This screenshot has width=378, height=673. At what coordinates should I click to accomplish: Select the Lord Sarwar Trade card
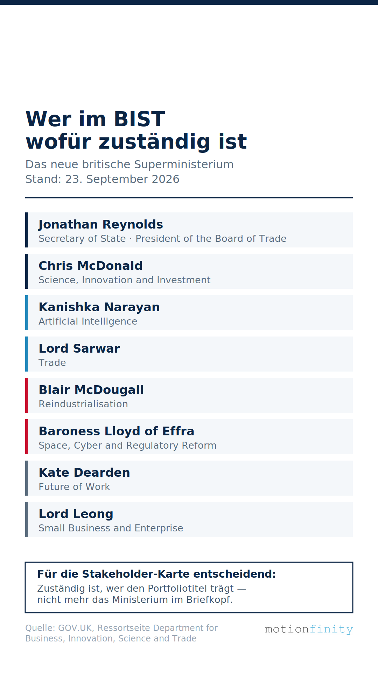[189, 354]
